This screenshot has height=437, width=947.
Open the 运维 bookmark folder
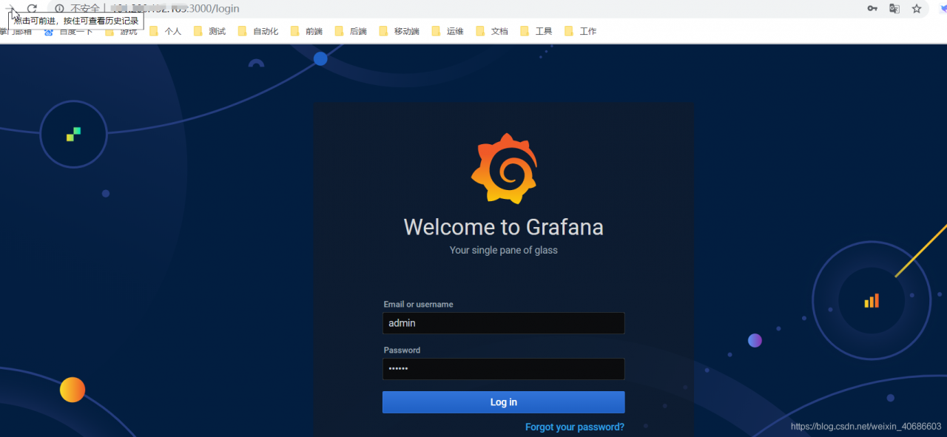(448, 31)
